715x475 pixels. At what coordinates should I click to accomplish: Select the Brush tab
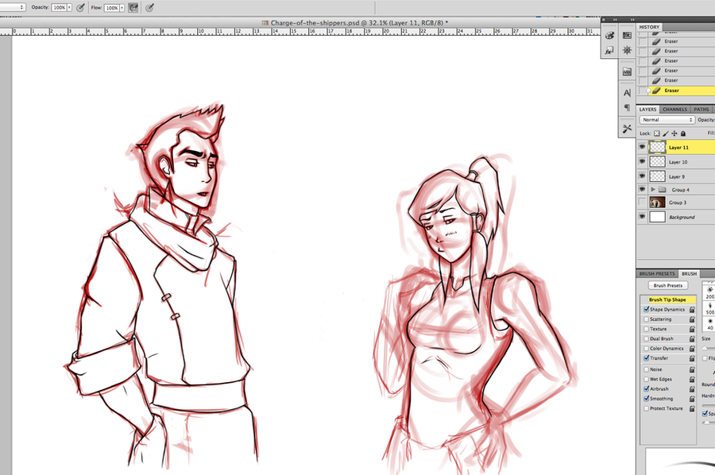[689, 273]
